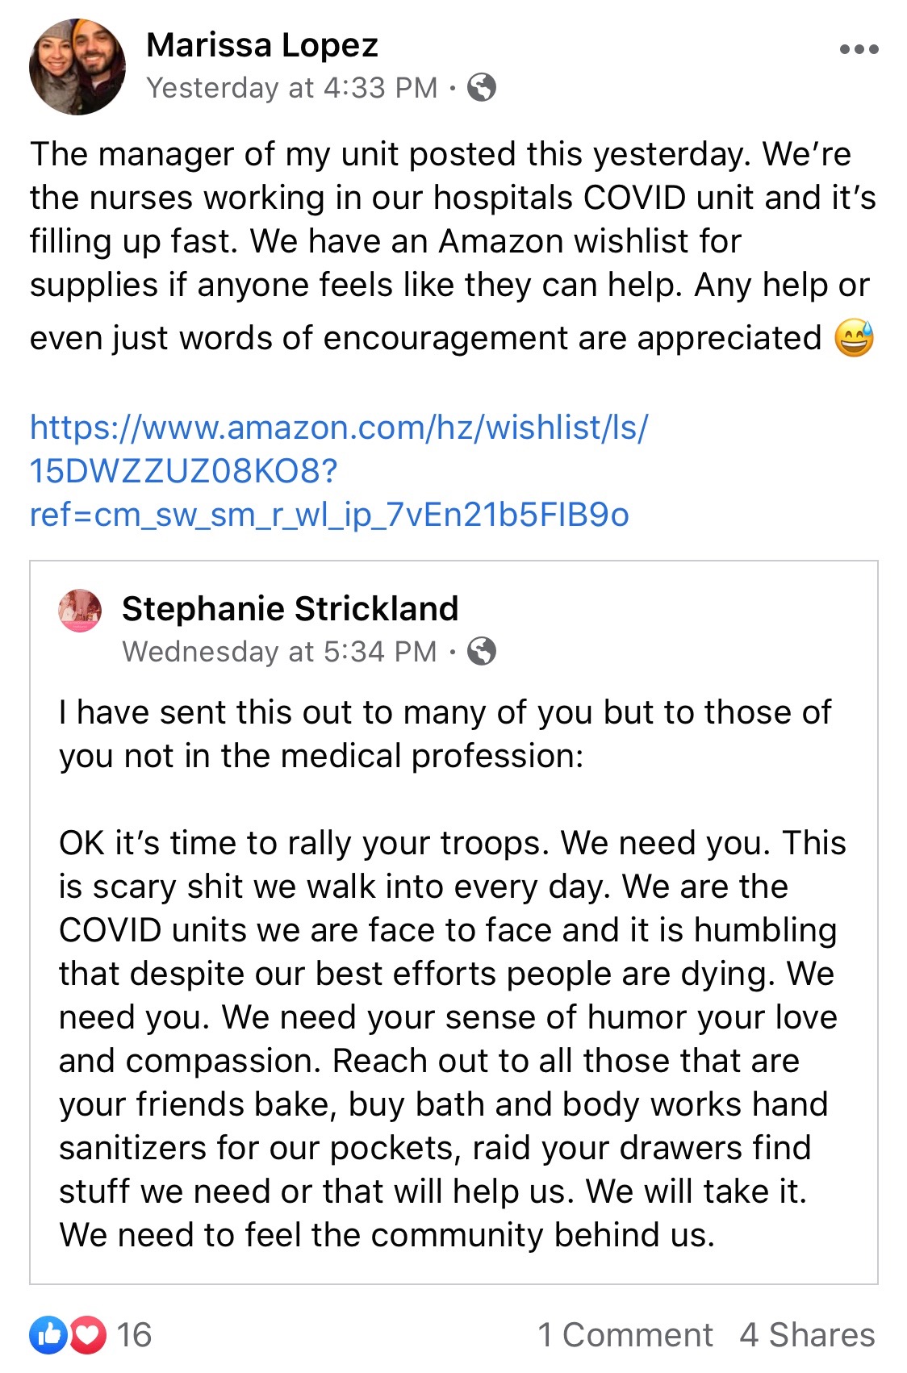The height and width of the screenshot is (1373, 907).
Task: View the 1 Comment thread
Action: [625, 1334]
